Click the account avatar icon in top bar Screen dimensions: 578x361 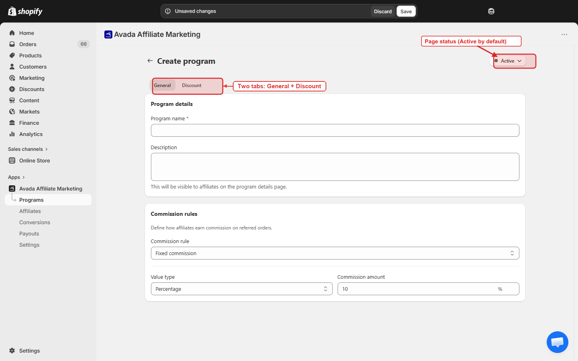coord(491,11)
